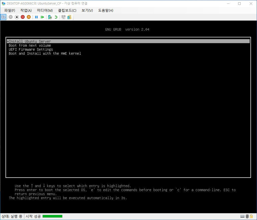Image resolution: width=257 pixels, height=220 pixels.
Task: Click the keyboard icon in the status bar
Action: click(242, 216)
